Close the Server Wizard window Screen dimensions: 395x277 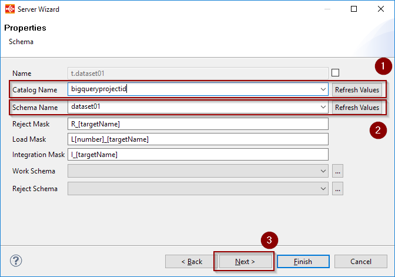pyautogui.click(x=381, y=9)
